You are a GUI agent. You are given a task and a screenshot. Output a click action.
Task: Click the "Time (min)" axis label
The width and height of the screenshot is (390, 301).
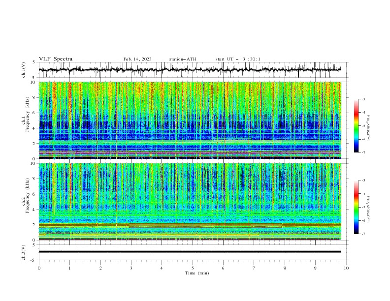[x=197, y=273]
